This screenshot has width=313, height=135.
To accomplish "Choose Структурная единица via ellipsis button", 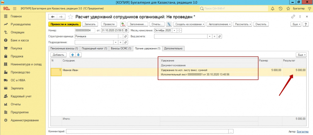I will click(x=120, y=37).
